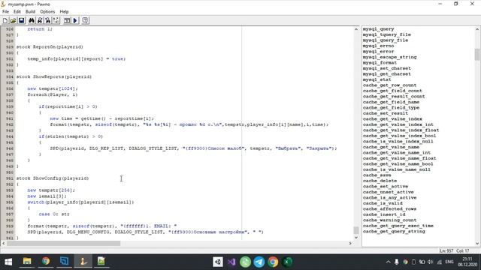Select cache_get_query_string in the function list
481x270 pixels.
(394, 232)
